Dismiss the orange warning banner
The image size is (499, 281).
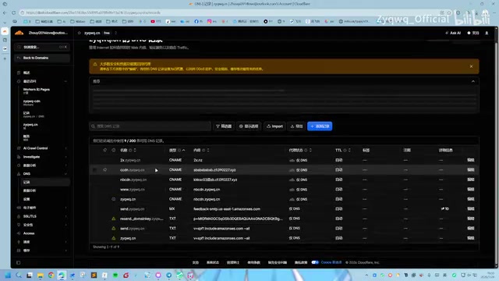(x=471, y=66)
